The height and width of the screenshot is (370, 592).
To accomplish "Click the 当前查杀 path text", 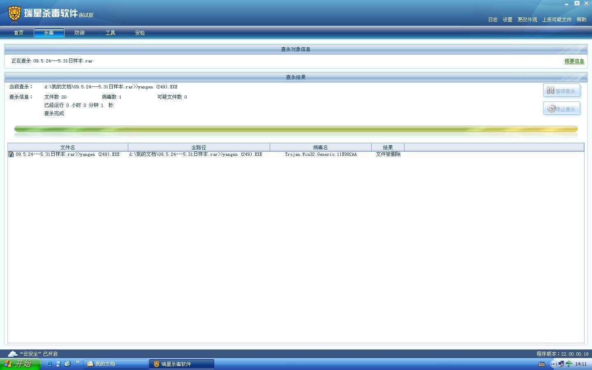I will tap(111, 87).
